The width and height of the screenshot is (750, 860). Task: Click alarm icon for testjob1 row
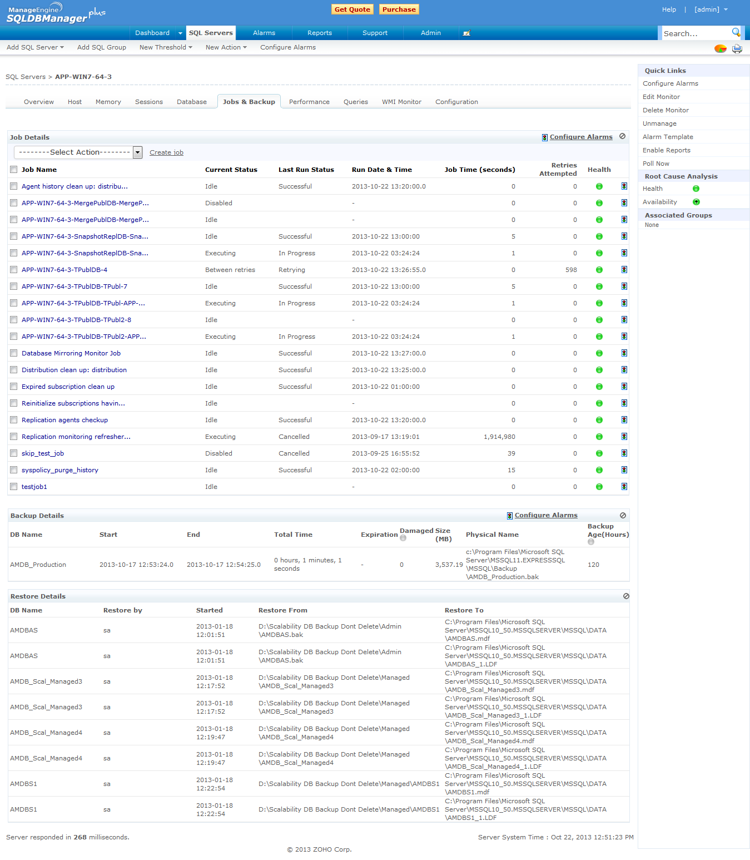pyautogui.click(x=624, y=487)
